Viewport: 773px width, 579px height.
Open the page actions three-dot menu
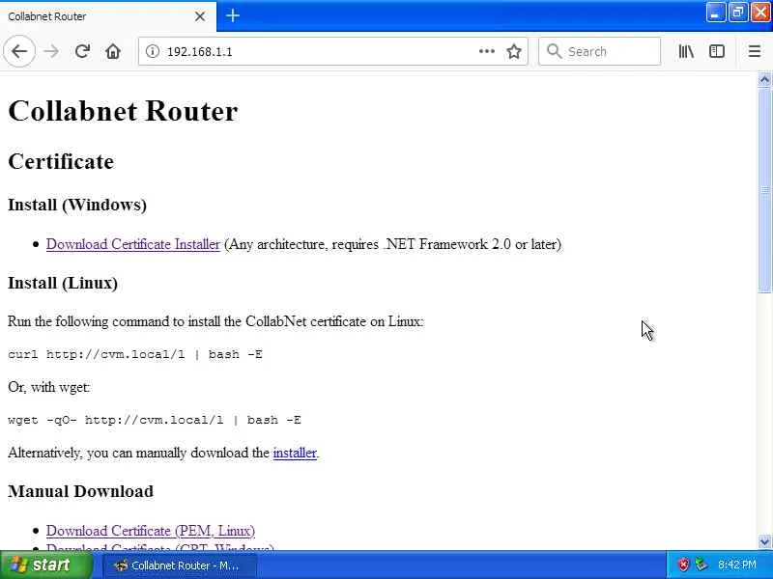pos(487,51)
